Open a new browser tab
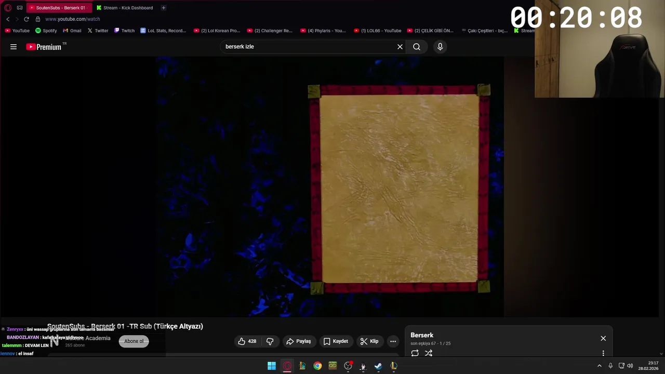The height and width of the screenshot is (374, 665). click(163, 8)
